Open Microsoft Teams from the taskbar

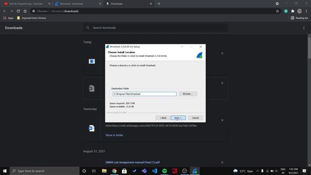[144, 171]
